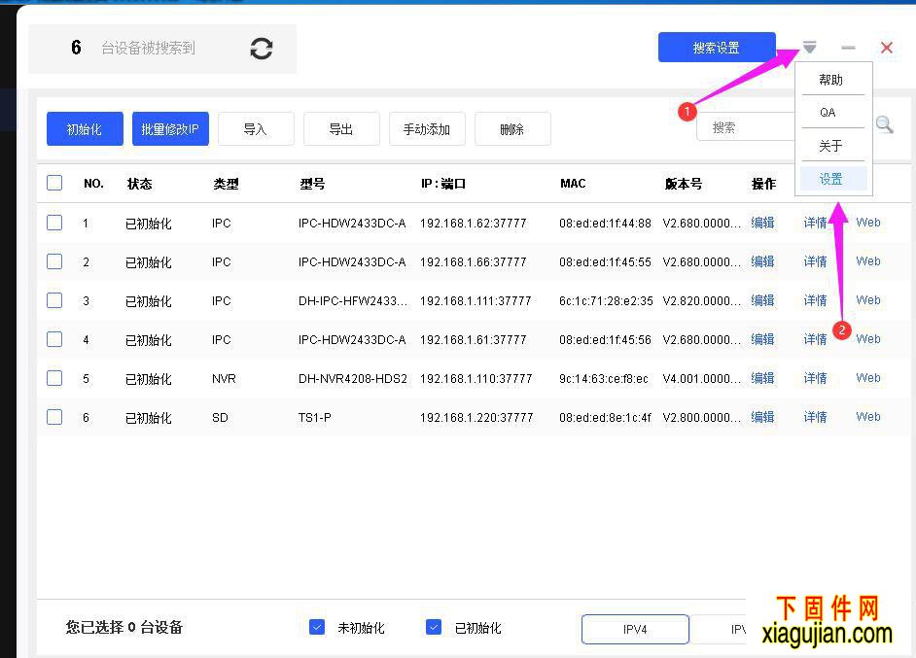Open Web link for 192.168.1.66

click(x=868, y=261)
